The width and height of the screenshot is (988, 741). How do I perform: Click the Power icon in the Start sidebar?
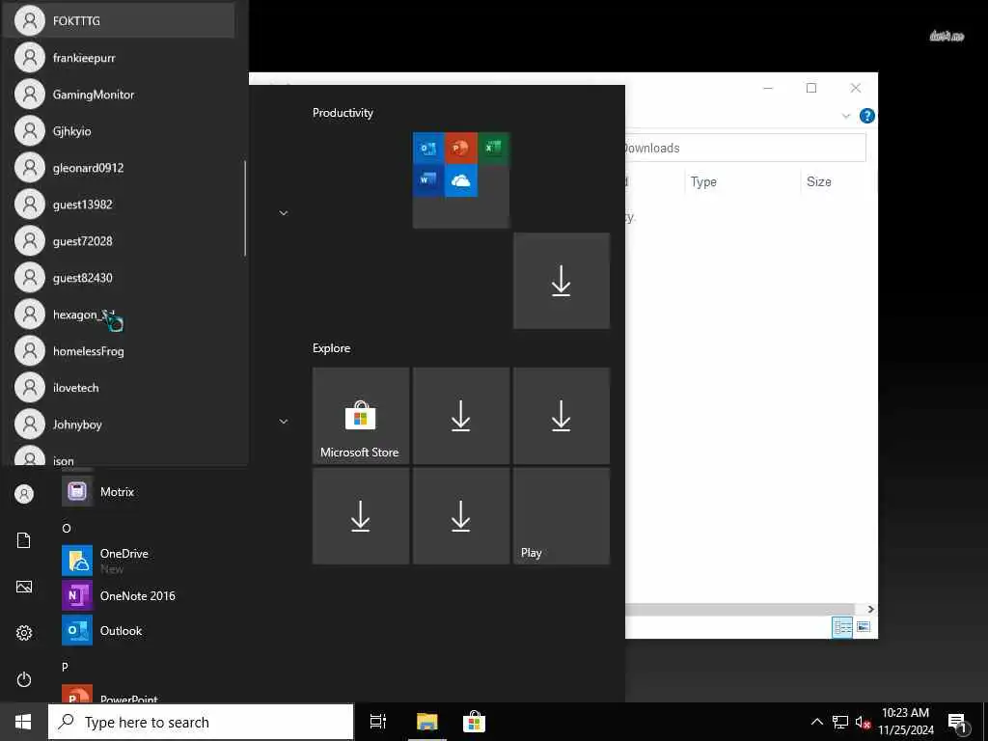pyautogui.click(x=24, y=679)
